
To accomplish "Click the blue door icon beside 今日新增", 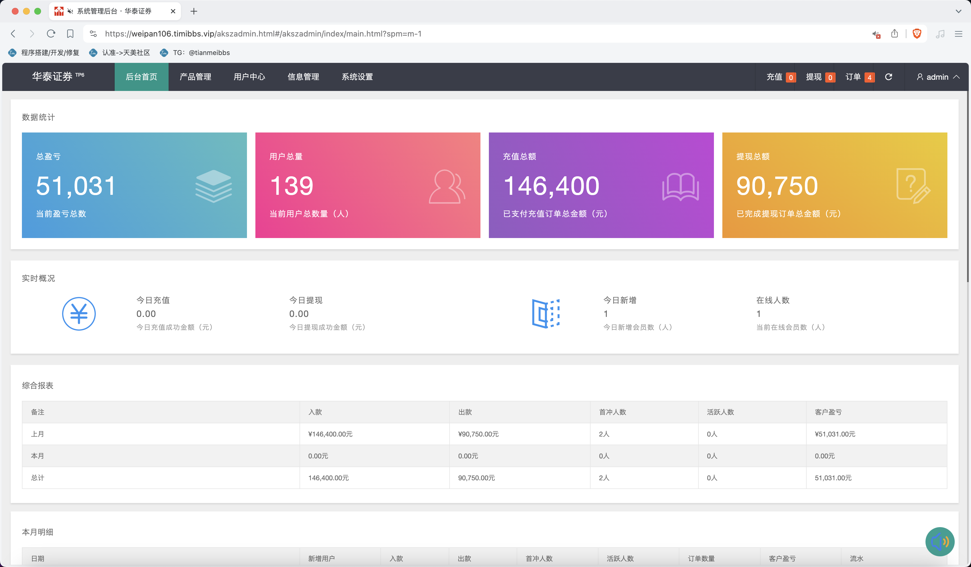I will click(546, 313).
